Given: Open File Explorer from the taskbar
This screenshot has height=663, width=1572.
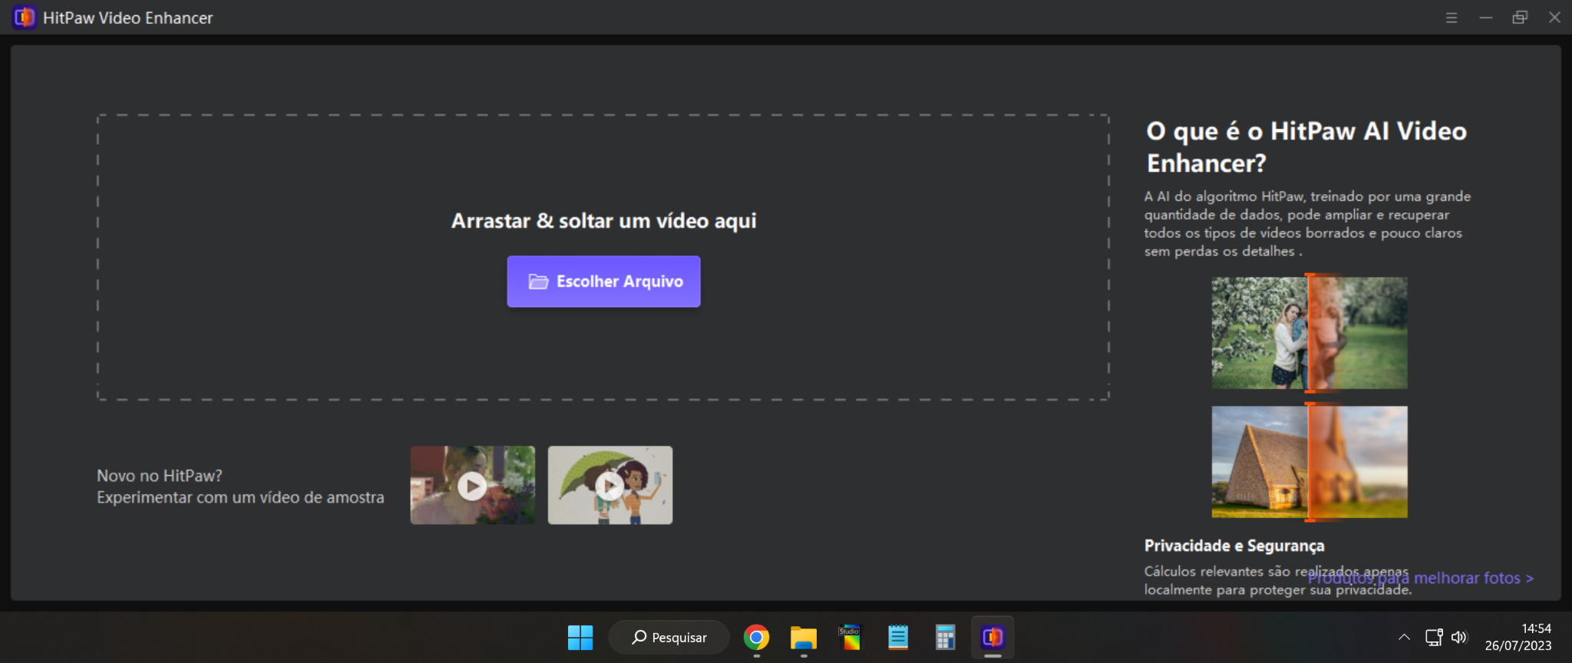Looking at the screenshot, I should [804, 638].
